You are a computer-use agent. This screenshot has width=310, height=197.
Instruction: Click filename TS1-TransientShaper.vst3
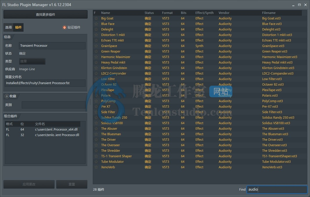click(x=279, y=156)
